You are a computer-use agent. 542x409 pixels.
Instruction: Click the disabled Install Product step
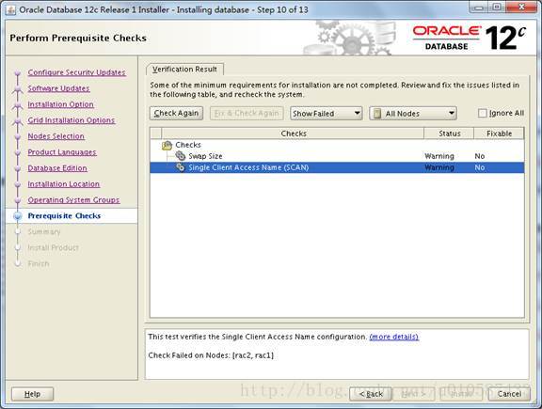[x=54, y=247]
